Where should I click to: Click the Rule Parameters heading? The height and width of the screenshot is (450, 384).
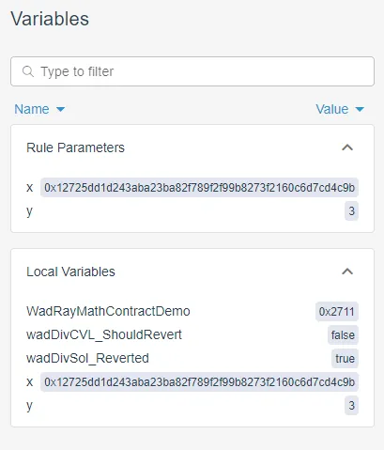click(x=75, y=147)
